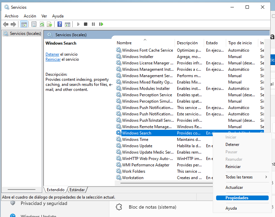Click 'Agrega, mo...' description of Windows Installer
Viewport: 275px width, 217px height.
click(189, 57)
